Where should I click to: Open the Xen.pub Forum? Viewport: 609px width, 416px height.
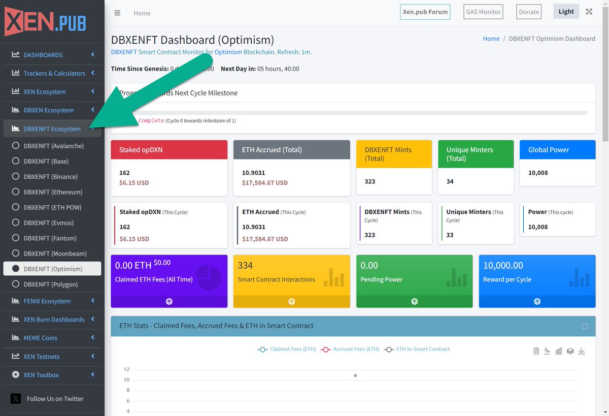coord(425,11)
